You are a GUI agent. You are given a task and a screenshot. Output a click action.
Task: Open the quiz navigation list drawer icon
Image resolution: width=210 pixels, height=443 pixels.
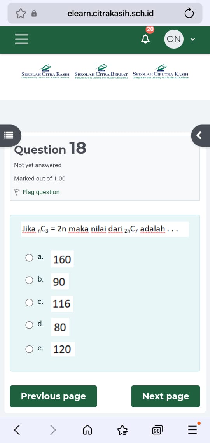pos(9,136)
